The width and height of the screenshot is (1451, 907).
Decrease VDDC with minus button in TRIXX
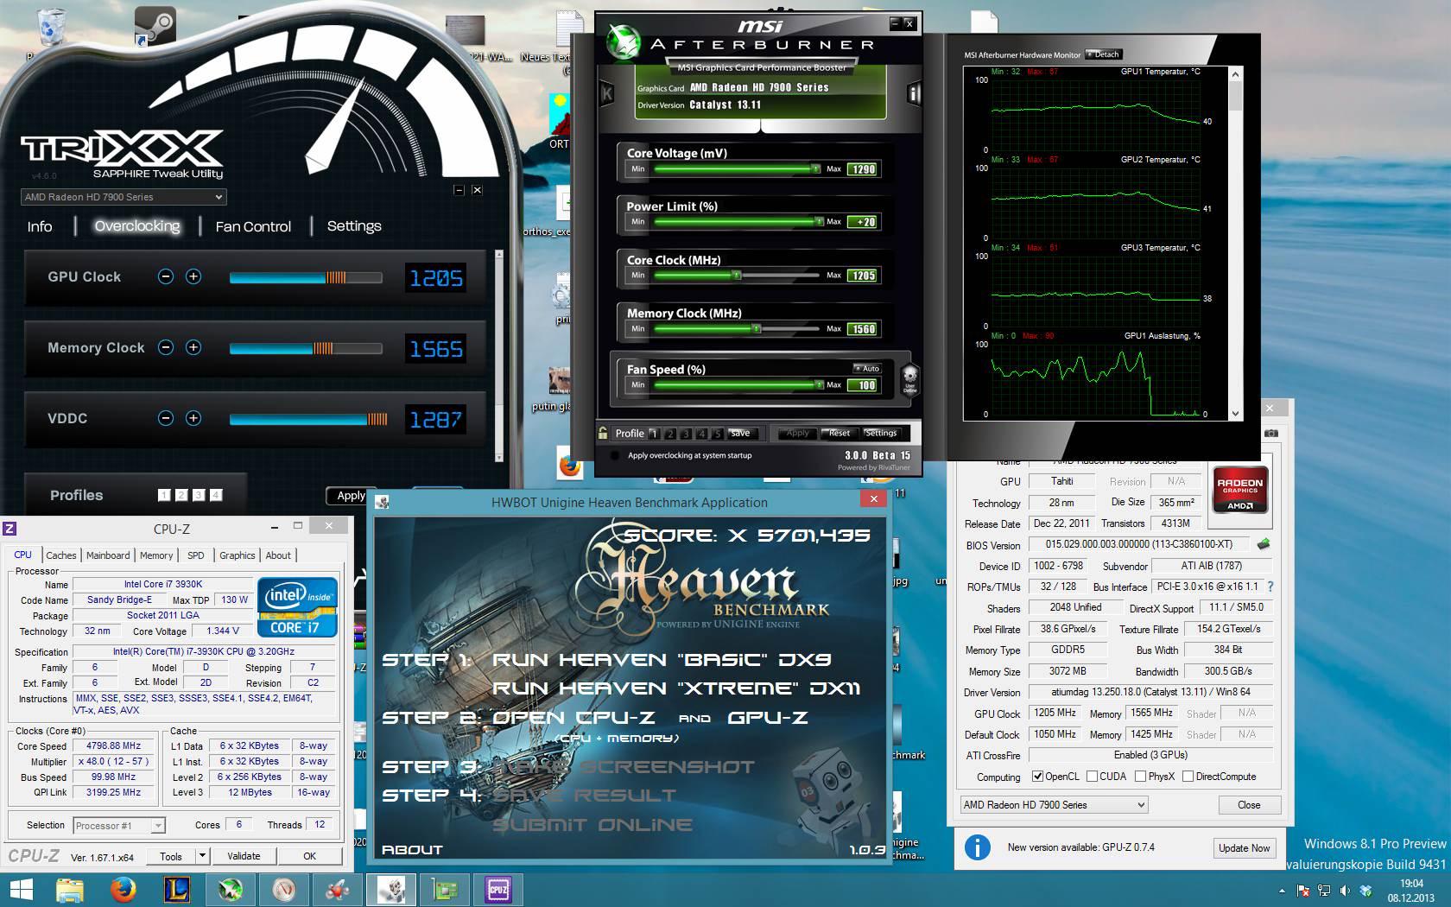point(166,418)
